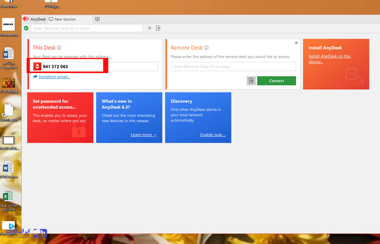Select the 12345.jpg desktop file
The image size is (380, 244).
pyautogui.click(x=52, y=4)
